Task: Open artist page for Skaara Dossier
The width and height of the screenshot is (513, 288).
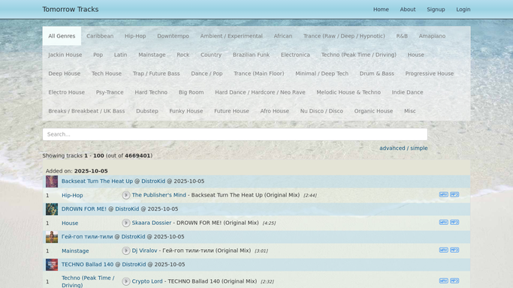Action: [x=152, y=223]
